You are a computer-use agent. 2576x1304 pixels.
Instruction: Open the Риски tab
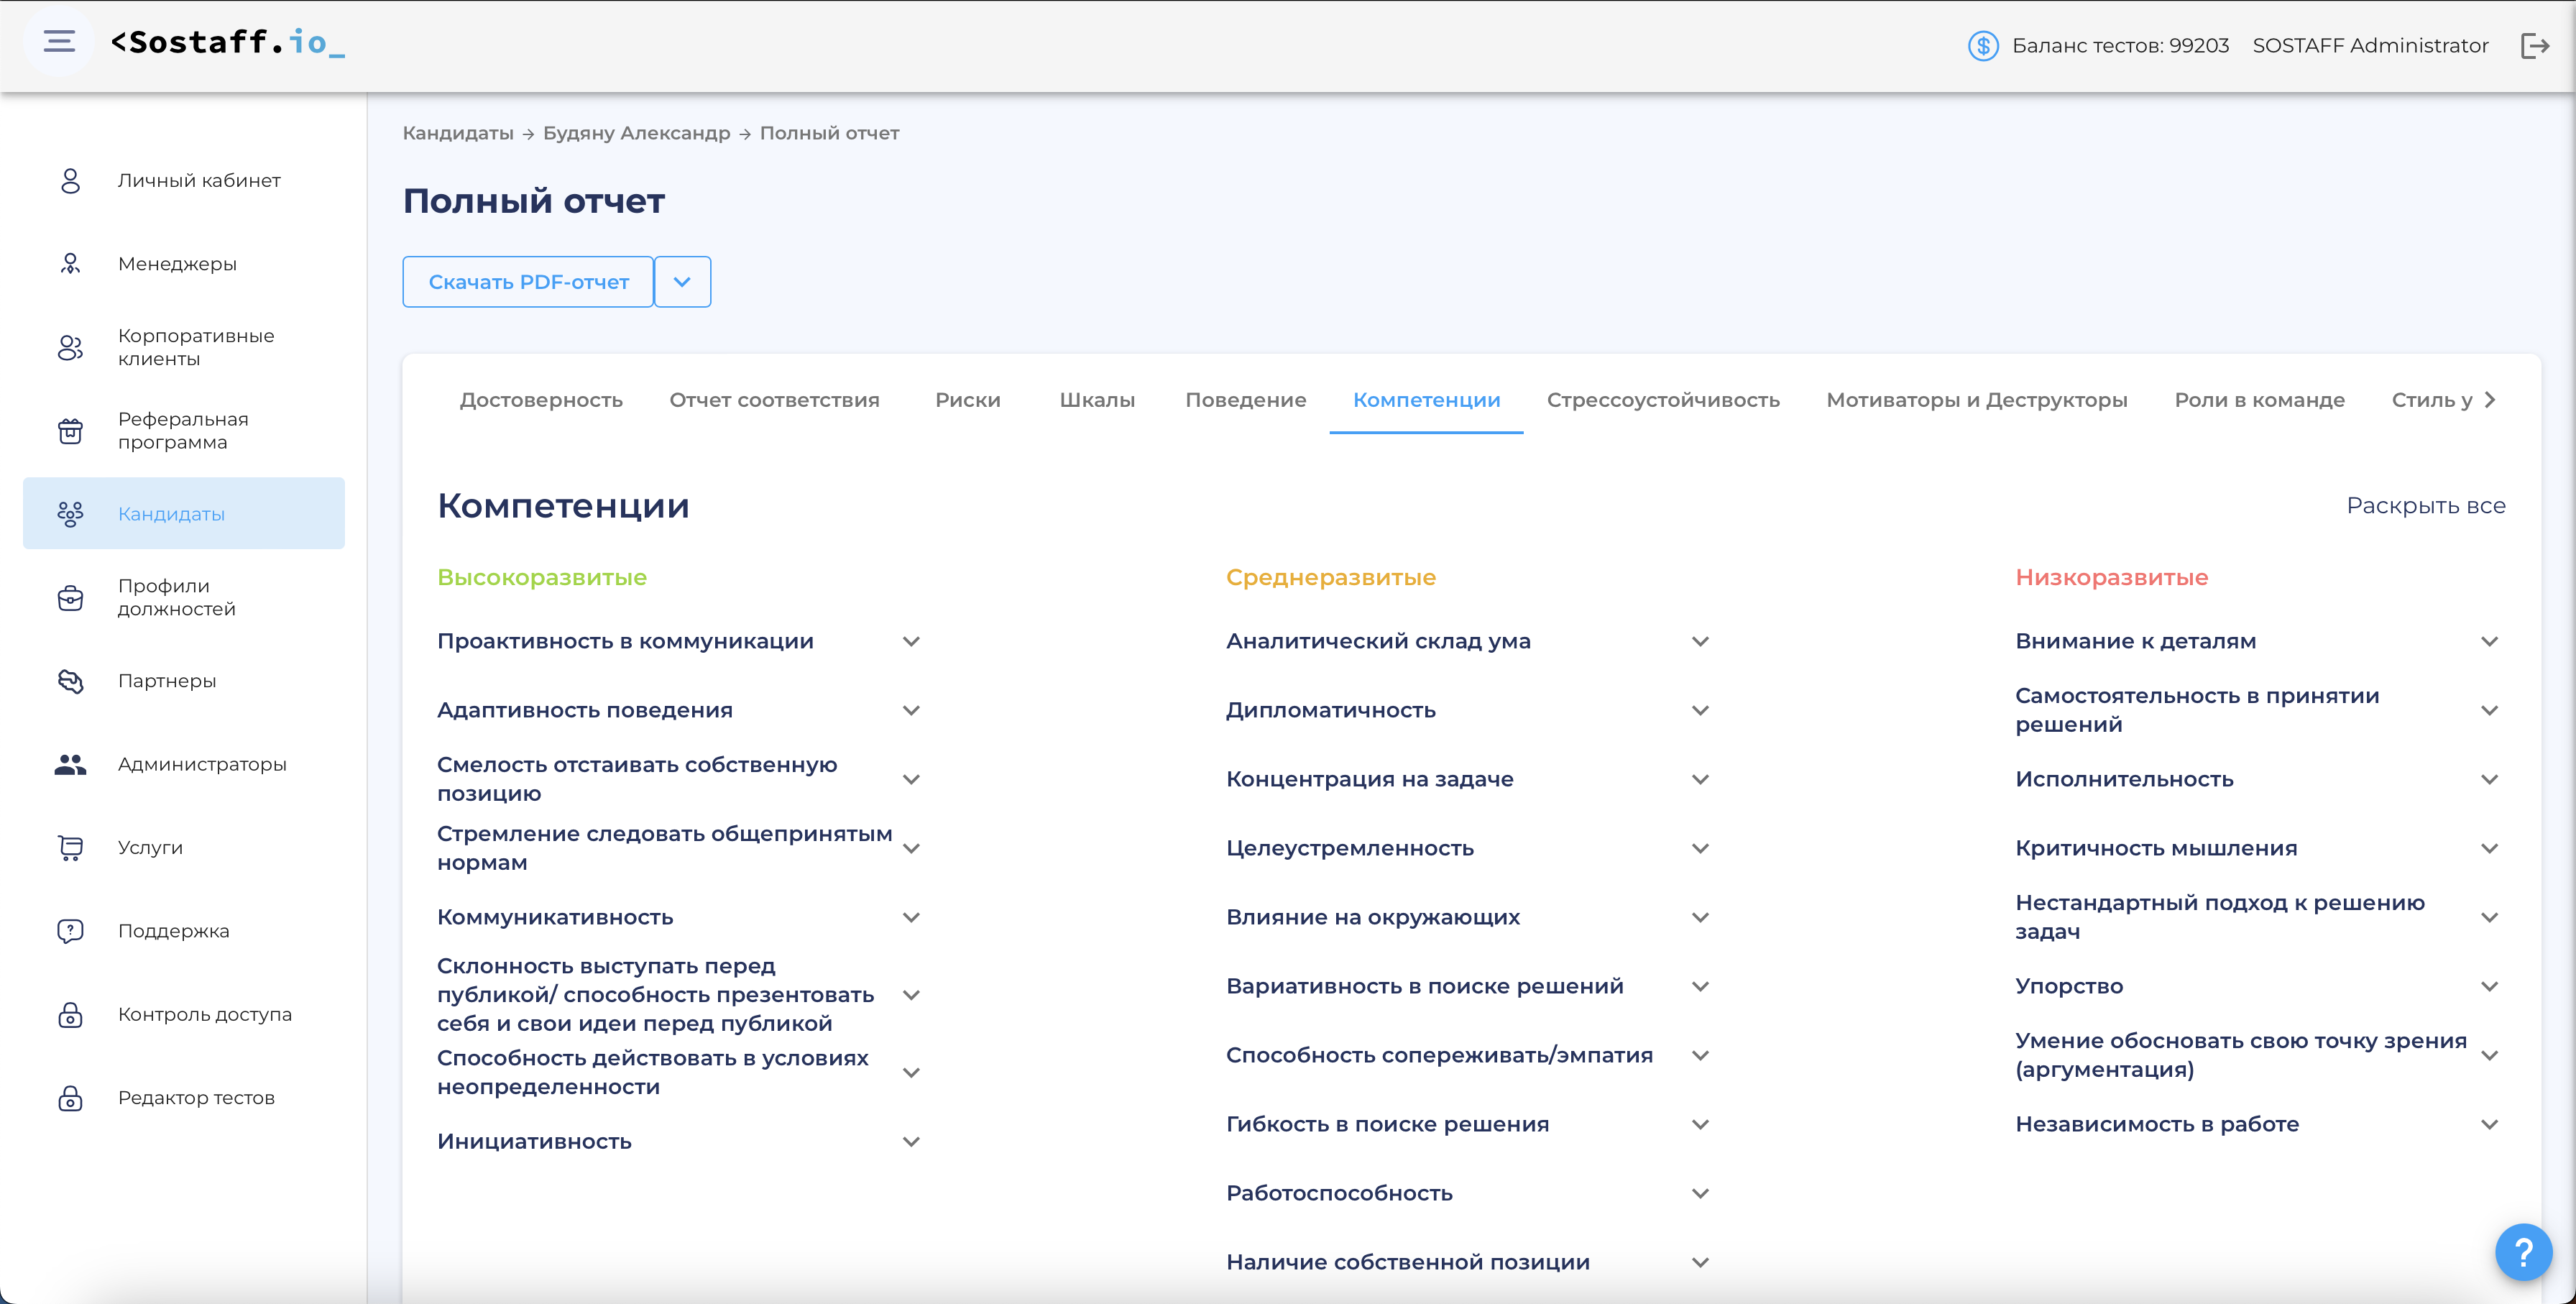pos(967,400)
